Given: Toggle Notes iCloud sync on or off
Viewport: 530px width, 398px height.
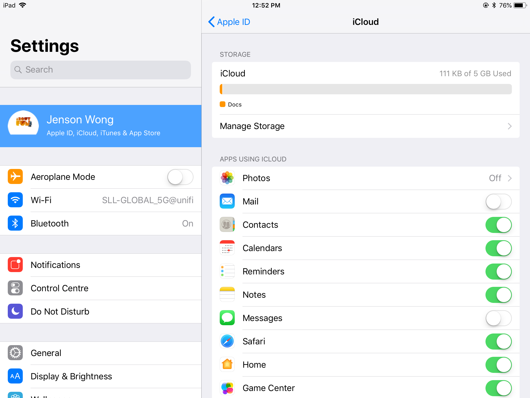Looking at the screenshot, I should (499, 295).
